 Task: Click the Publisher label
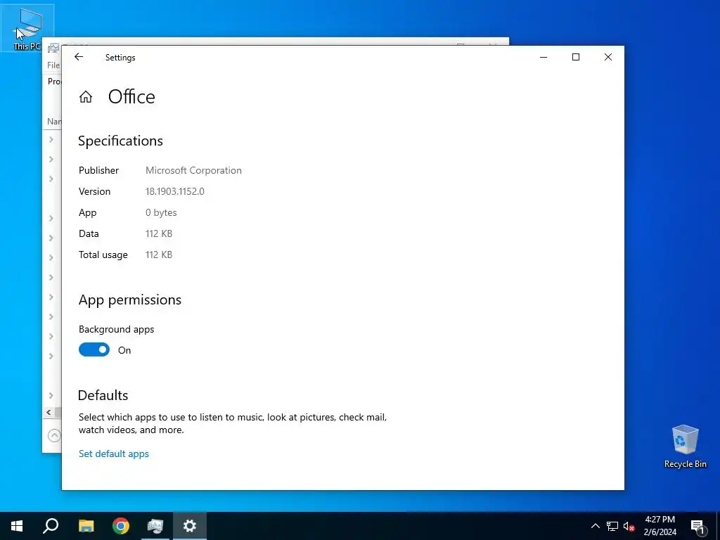tap(98, 170)
